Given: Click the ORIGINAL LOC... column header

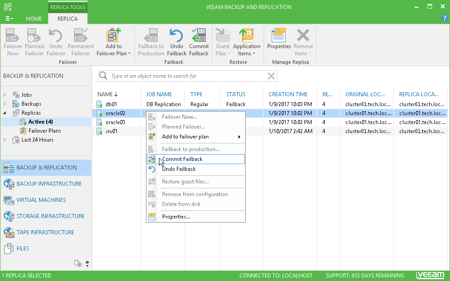Looking at the screenshot, I should 365,94.
